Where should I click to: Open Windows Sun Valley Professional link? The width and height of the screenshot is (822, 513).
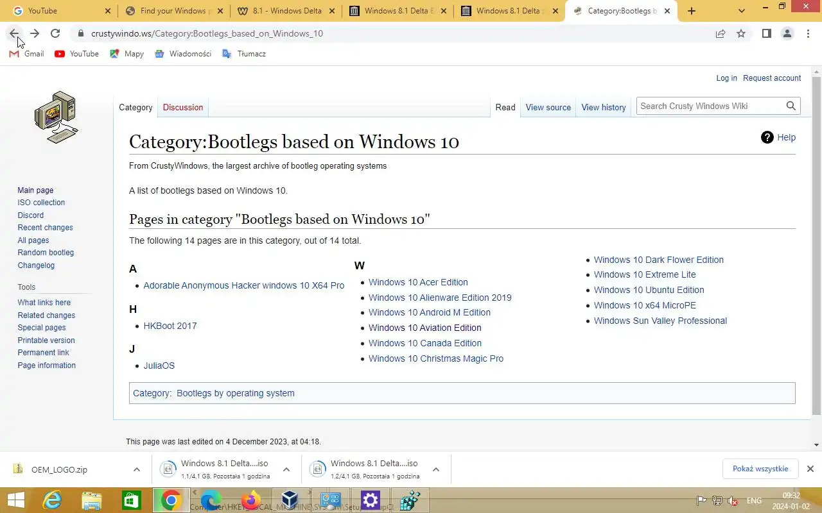pyautogui.click(x=660, y=321)
